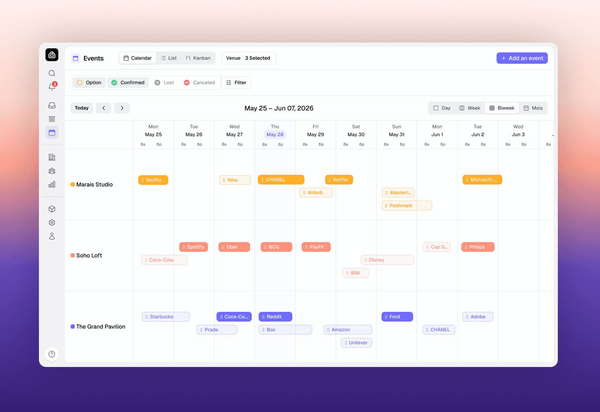The width and height of the screenshot is (600, 412).
Task: Open the user profile sidebar icon
Action: (x=52, y=236)
